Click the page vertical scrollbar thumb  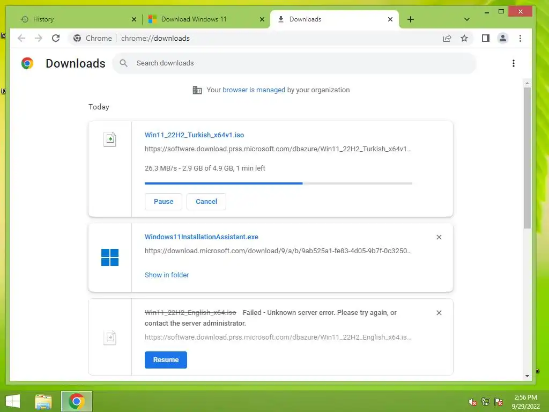pos(528,158)
